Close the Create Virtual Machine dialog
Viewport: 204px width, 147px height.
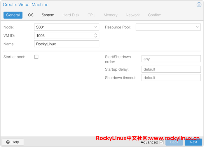click(x=199, y=5)
